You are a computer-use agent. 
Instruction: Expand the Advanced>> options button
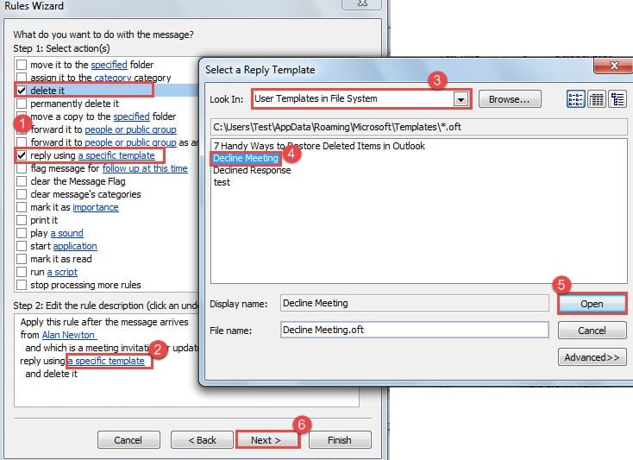[592, 357]
